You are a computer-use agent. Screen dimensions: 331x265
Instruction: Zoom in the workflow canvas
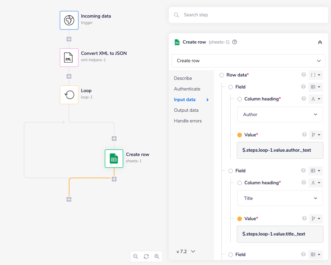[x=157, y=256]
